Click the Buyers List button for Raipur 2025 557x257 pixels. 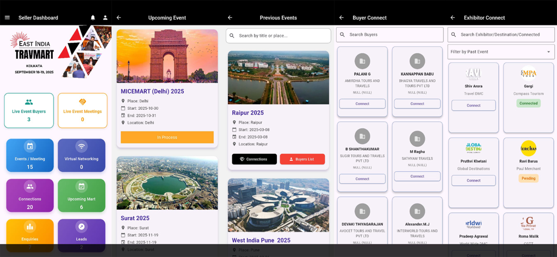point(302,159)
